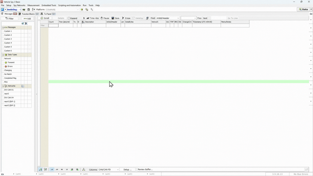Viewport: 313px width, 176px height.
Task: Enable the Expand checkbox
Action: (69, 18)
